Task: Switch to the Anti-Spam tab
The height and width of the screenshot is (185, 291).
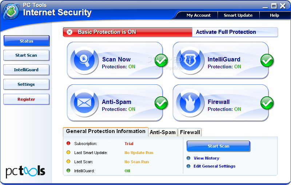Action: pos(163,132)
